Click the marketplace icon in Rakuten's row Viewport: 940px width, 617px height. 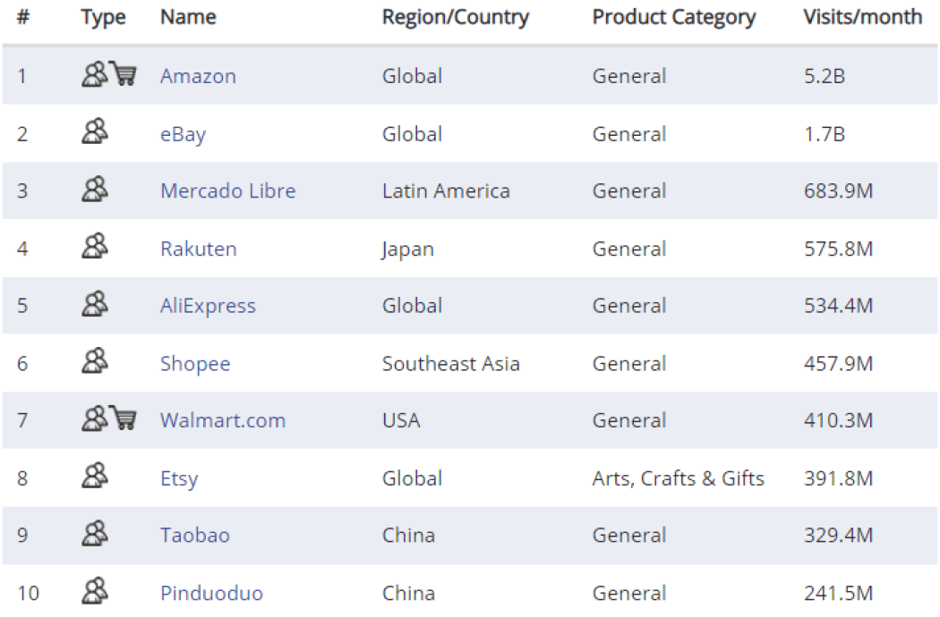click(95, 248)
